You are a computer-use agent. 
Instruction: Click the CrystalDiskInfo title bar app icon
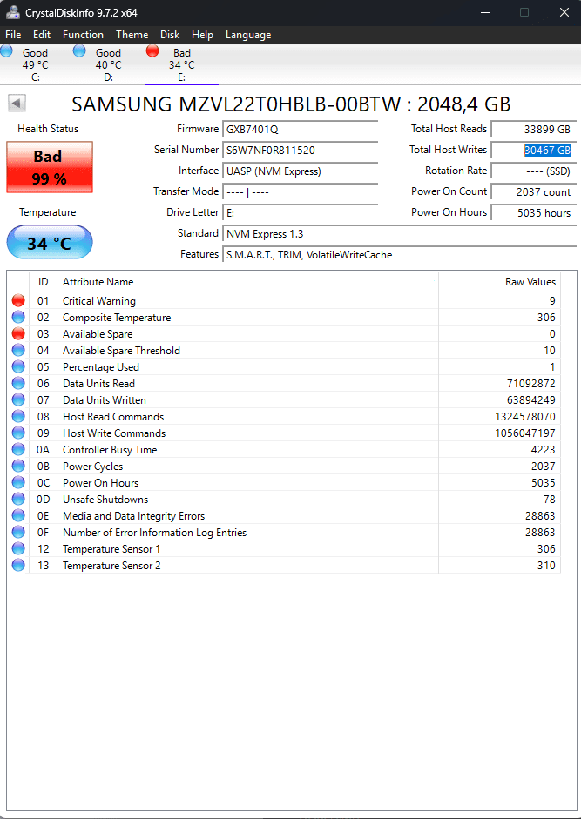tap(12, 12)
